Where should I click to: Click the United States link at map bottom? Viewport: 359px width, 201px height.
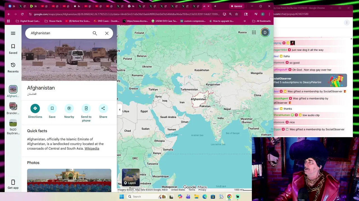click(x=178, y=190)
